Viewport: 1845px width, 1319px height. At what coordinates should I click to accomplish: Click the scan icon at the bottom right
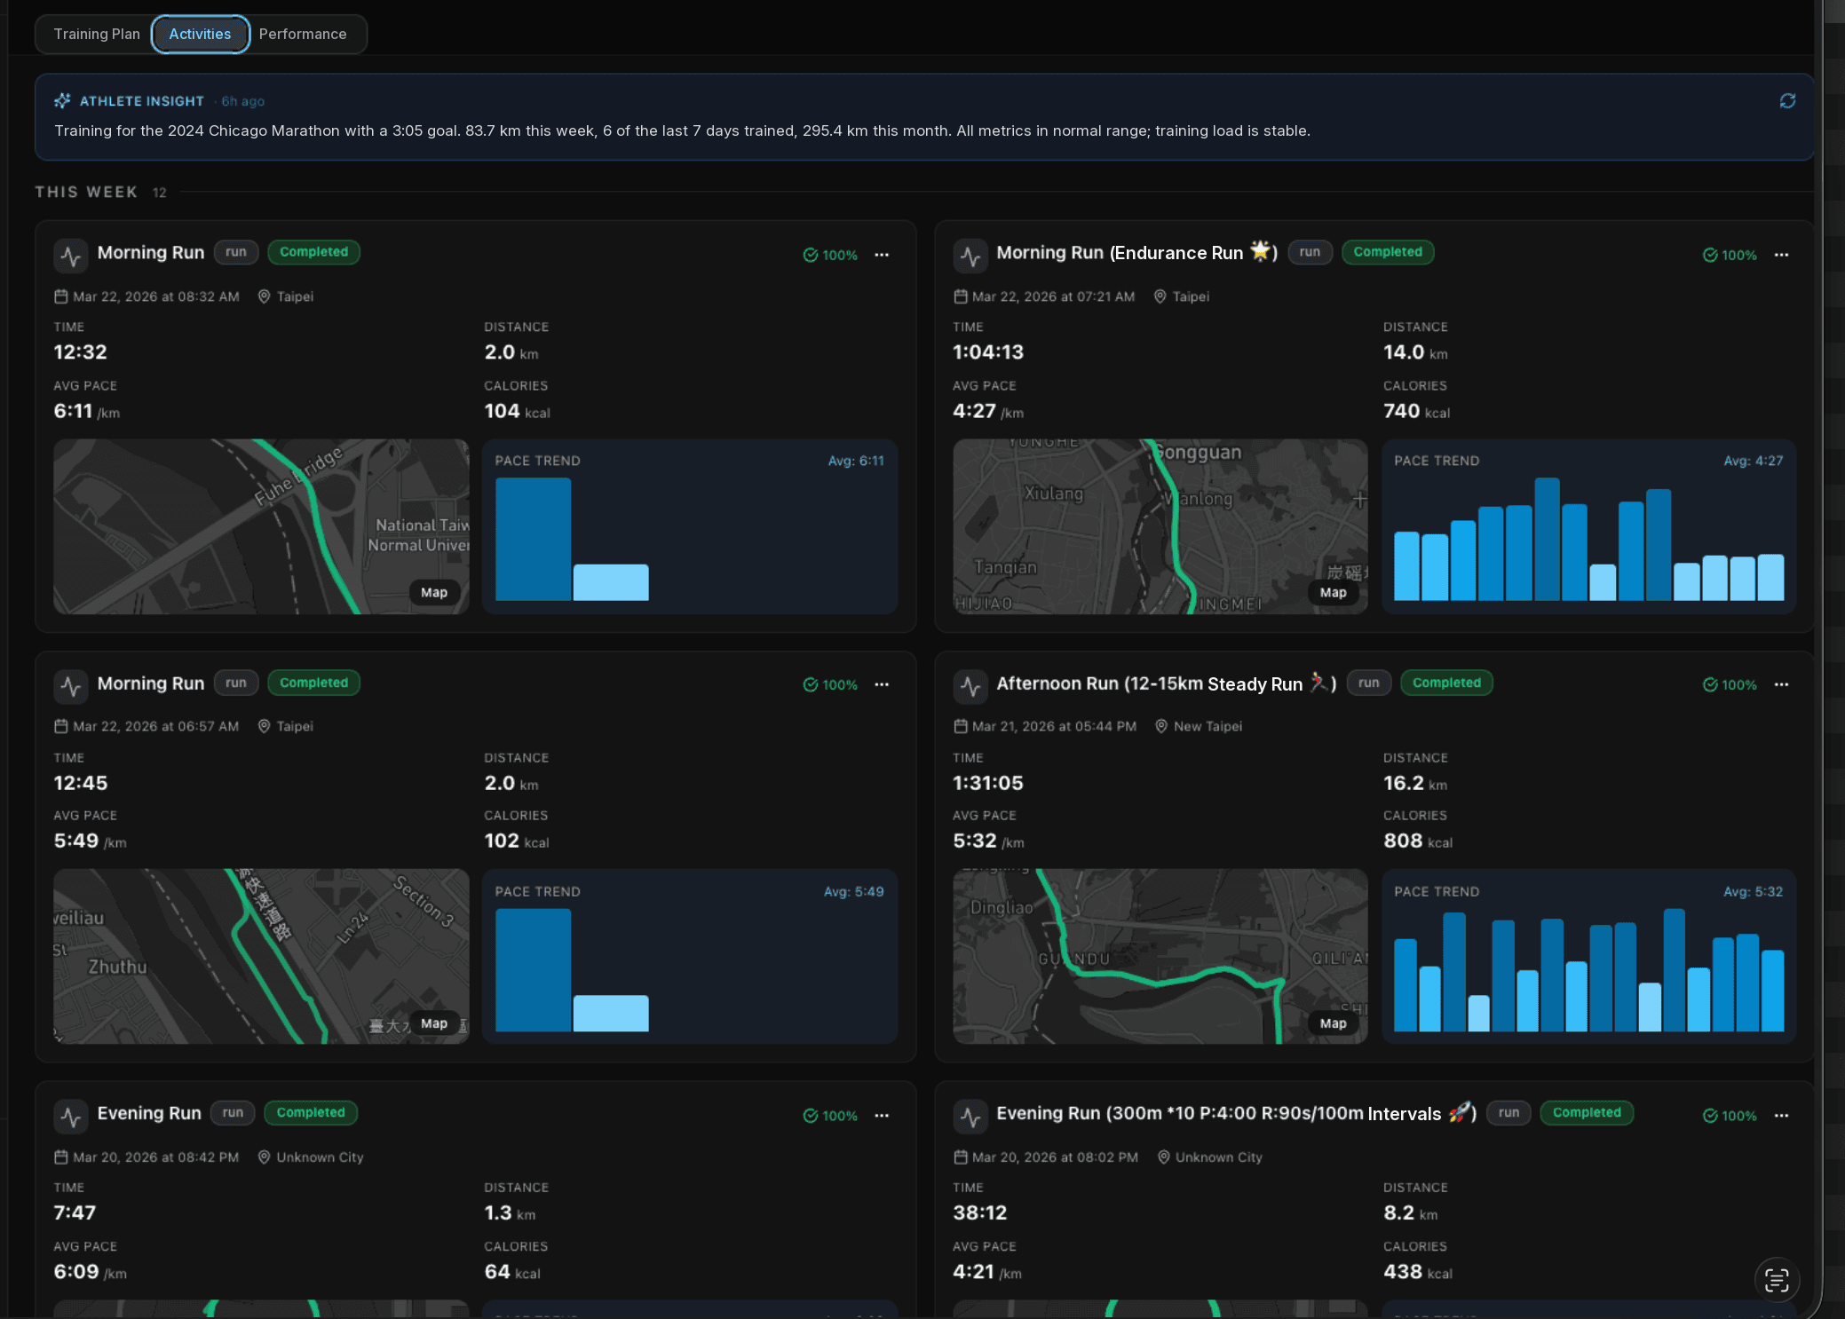pos(1777,1280)
